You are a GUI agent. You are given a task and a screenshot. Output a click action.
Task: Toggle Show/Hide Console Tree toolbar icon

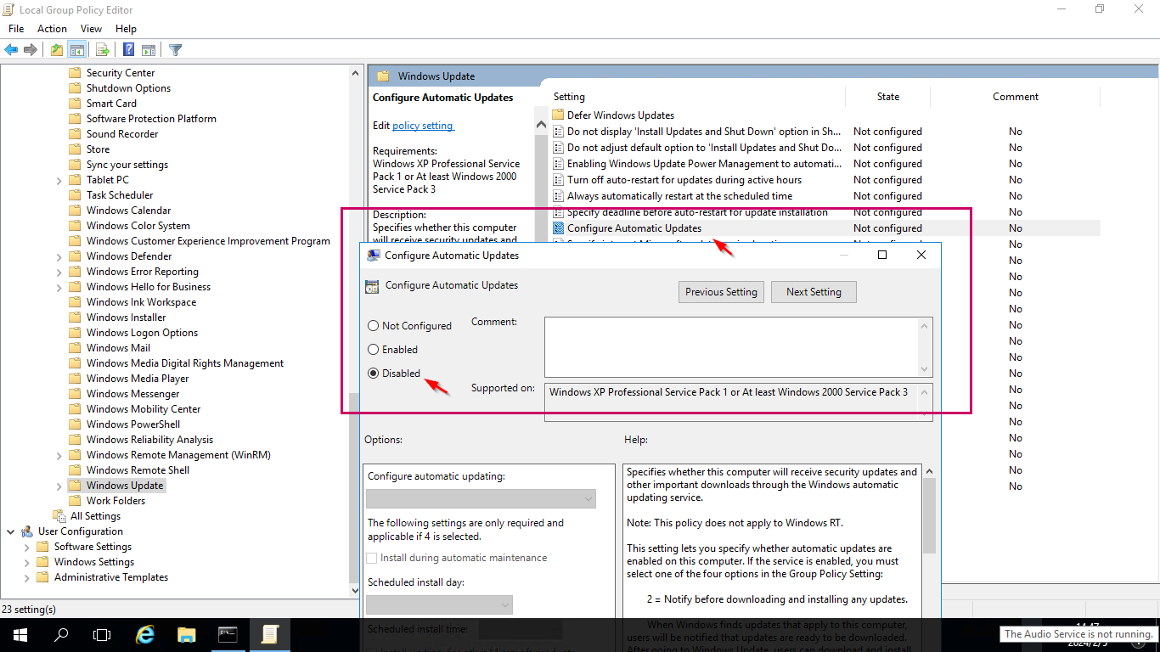(x=76, y=49)
